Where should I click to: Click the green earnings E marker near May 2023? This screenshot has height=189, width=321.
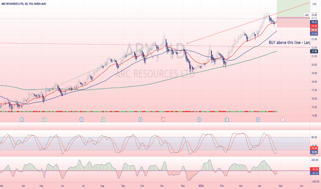pyautogui.click(x=44, y=120)
